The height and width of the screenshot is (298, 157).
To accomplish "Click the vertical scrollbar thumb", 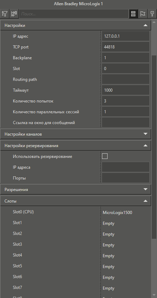I will click(x=154, y=147).
